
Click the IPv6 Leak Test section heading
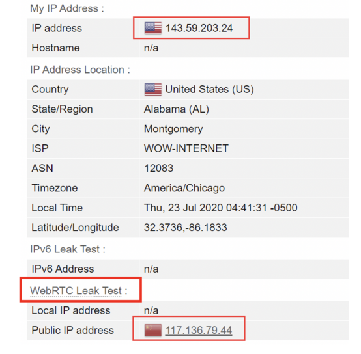(68, 249)
